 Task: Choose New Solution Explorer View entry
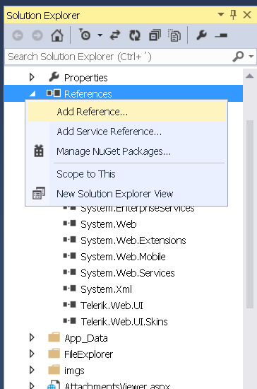126,194
